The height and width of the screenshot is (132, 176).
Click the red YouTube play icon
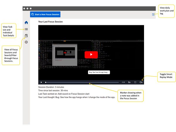[x=91, y=55]
